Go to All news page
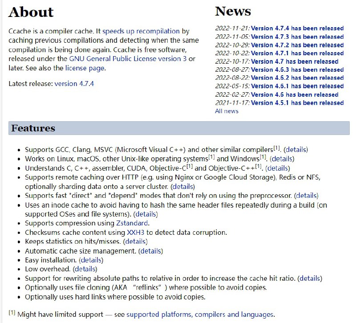Image resolution: width=356 pixels, height=323 pixels. 227,111
